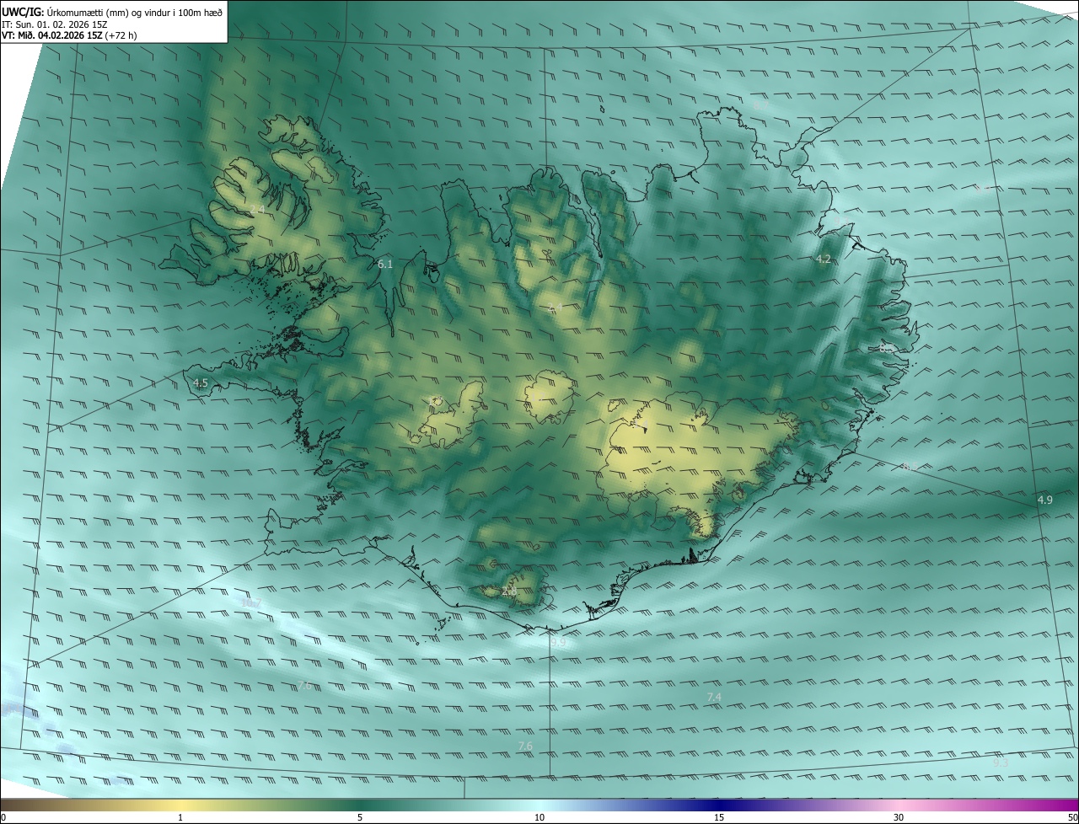Click the '10' tick label on the colorbar
Screen dimensions: 1079x824
(x=539, y=817)
